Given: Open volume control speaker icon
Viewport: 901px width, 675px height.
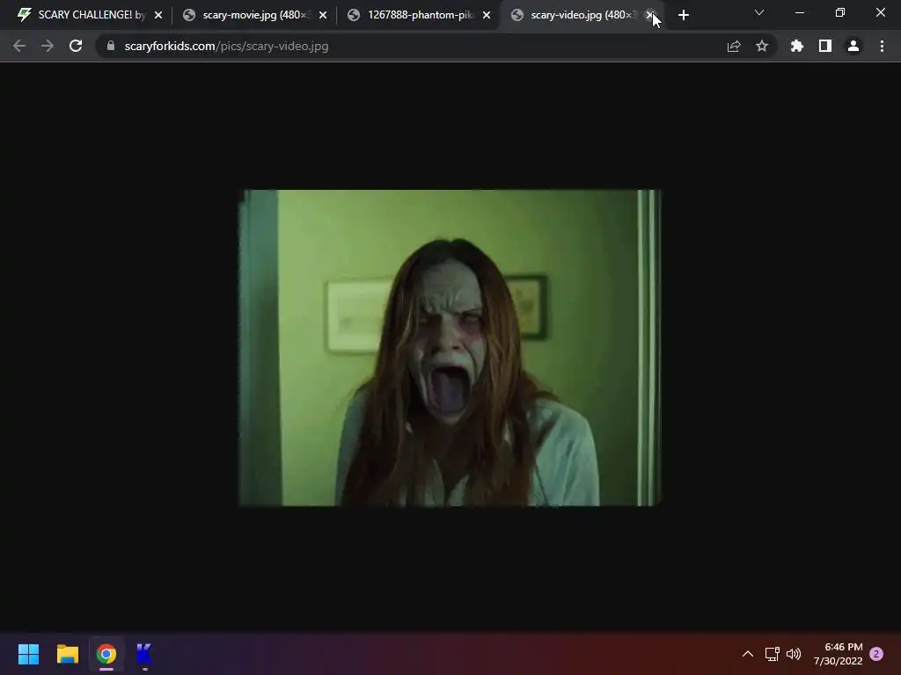Looking at the screenshot, I should [794, 654].
